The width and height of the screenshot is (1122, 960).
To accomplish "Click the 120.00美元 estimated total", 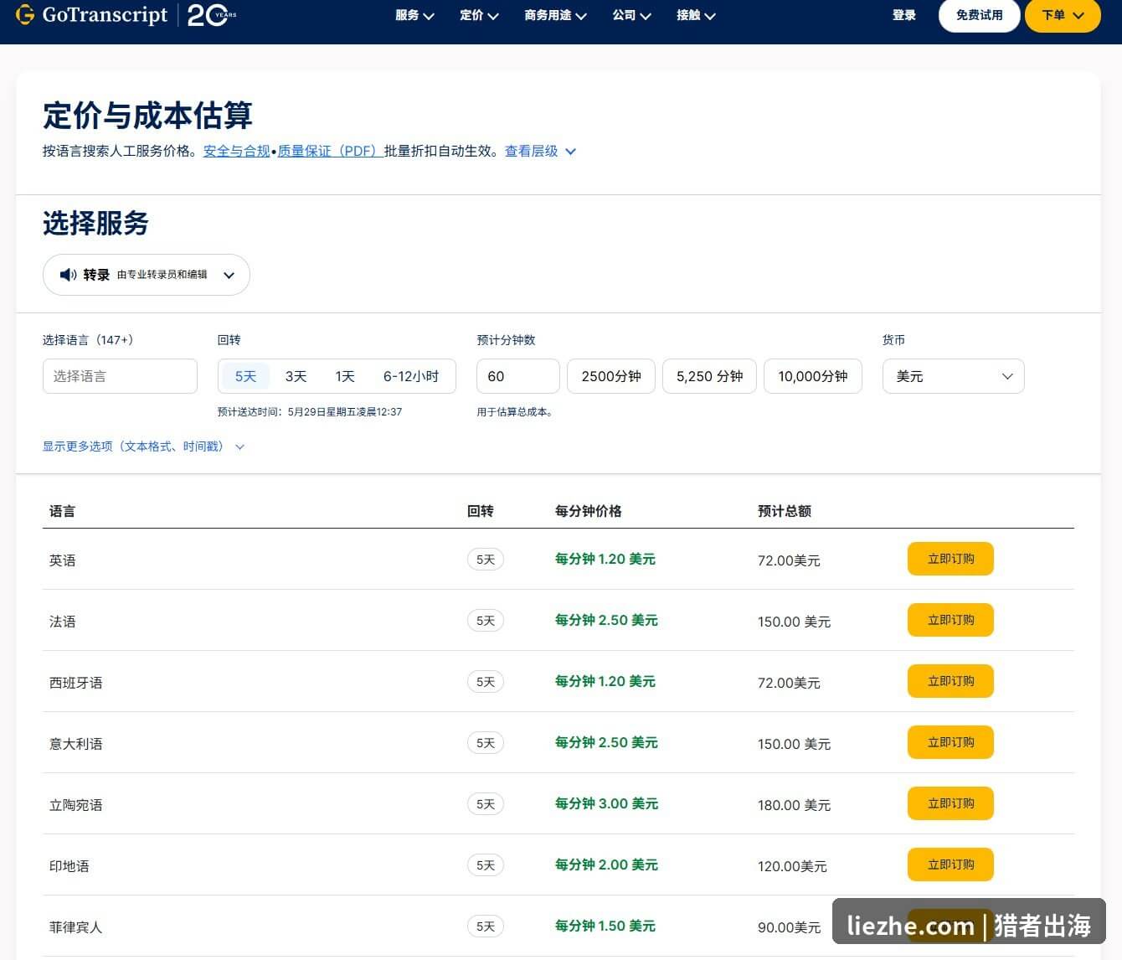I will pos(792,866).
